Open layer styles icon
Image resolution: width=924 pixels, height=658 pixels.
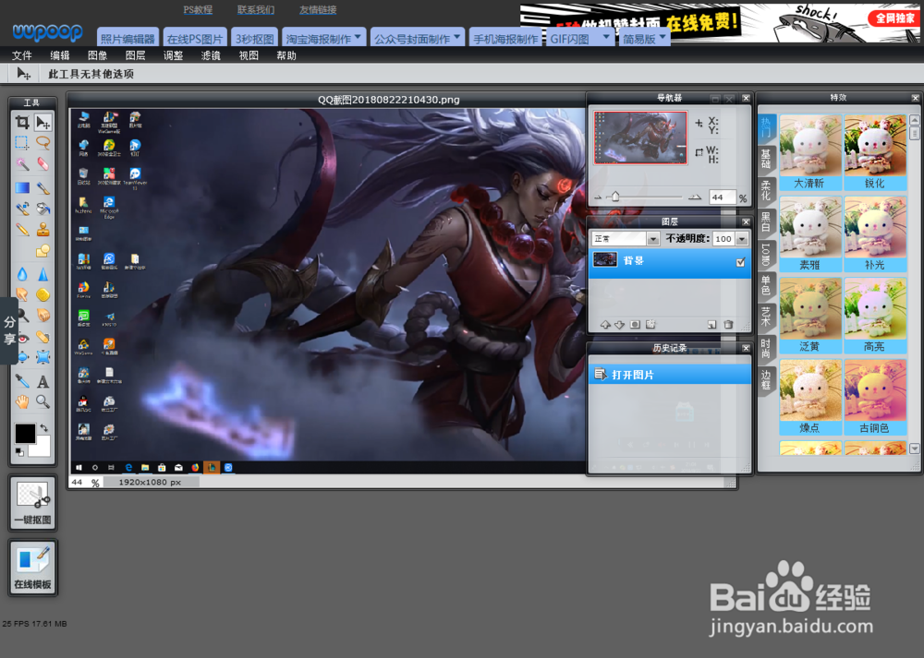click(x=650, y=324)
